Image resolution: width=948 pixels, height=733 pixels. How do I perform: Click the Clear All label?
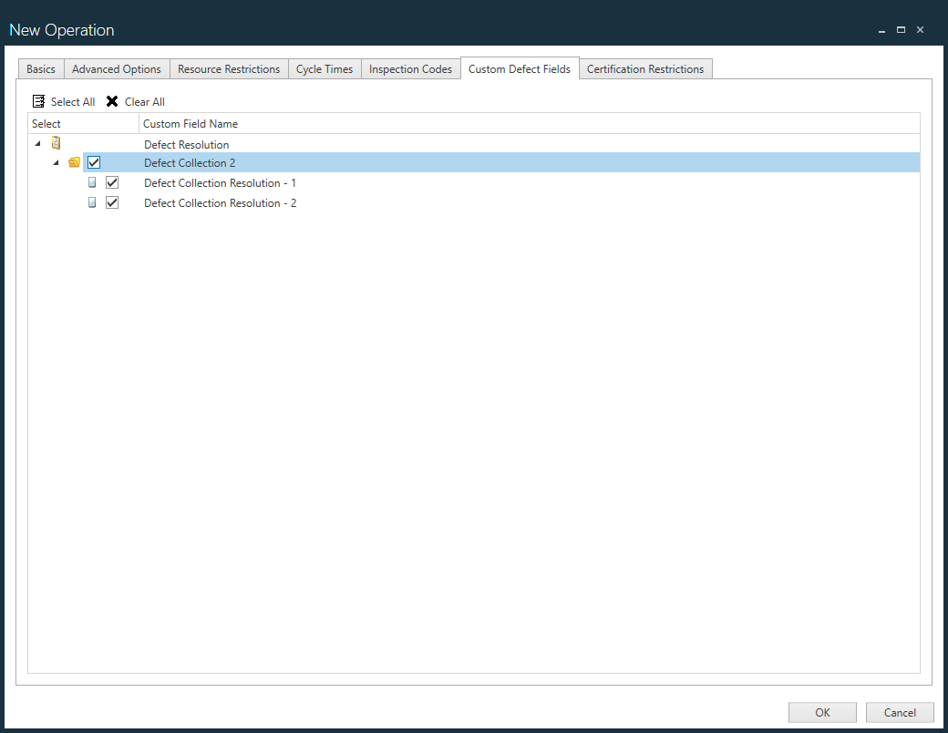coord(143,101)
